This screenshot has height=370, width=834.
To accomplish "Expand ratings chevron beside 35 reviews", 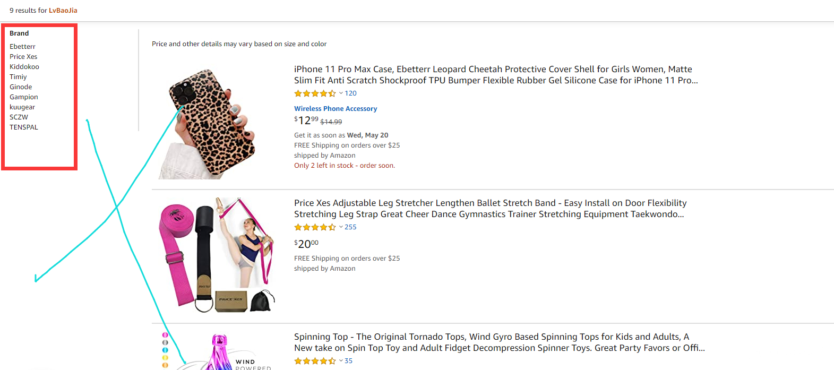I will click(341, 361).
